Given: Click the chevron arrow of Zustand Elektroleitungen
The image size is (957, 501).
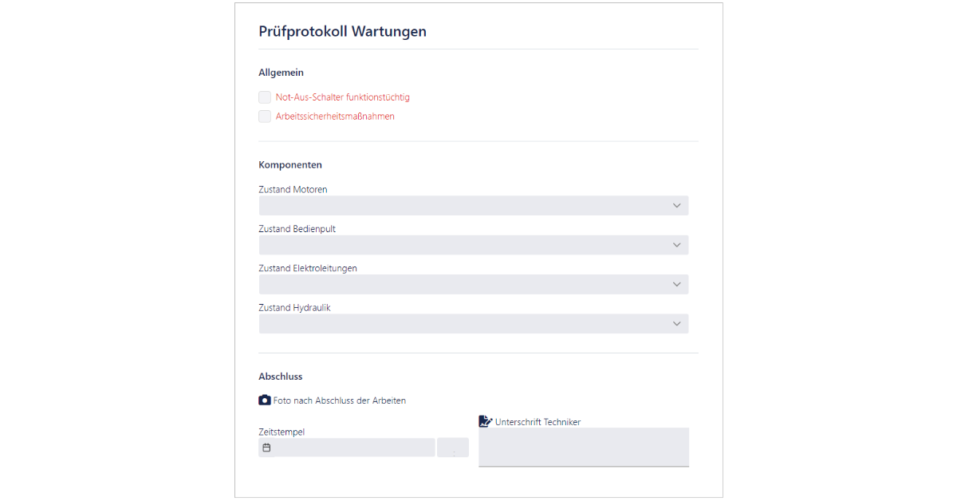Looking at the screenshot, I should tap(676, 284).
